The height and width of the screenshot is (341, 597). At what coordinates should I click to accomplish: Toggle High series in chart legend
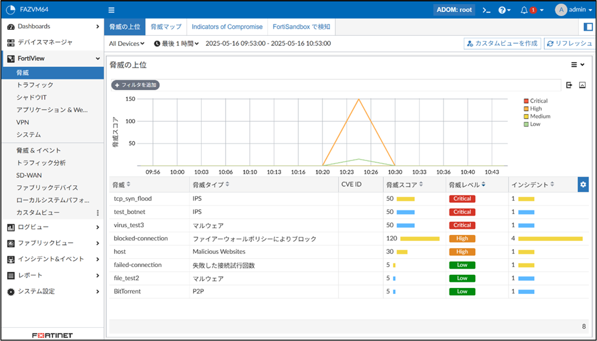click(x=533, y=108)
